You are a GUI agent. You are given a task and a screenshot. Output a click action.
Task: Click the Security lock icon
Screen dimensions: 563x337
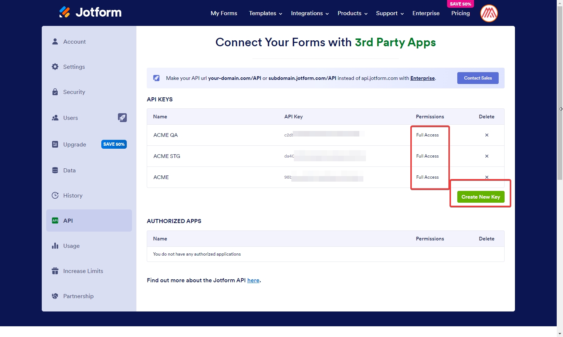coord(55,92)
